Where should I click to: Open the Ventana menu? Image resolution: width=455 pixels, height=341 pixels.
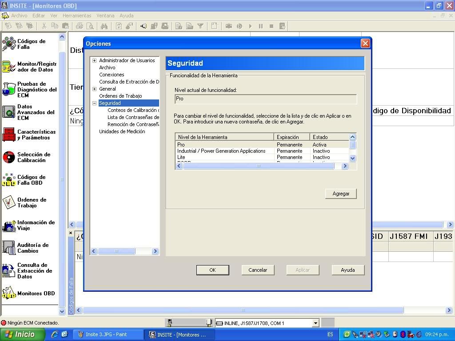coord(105,16)
